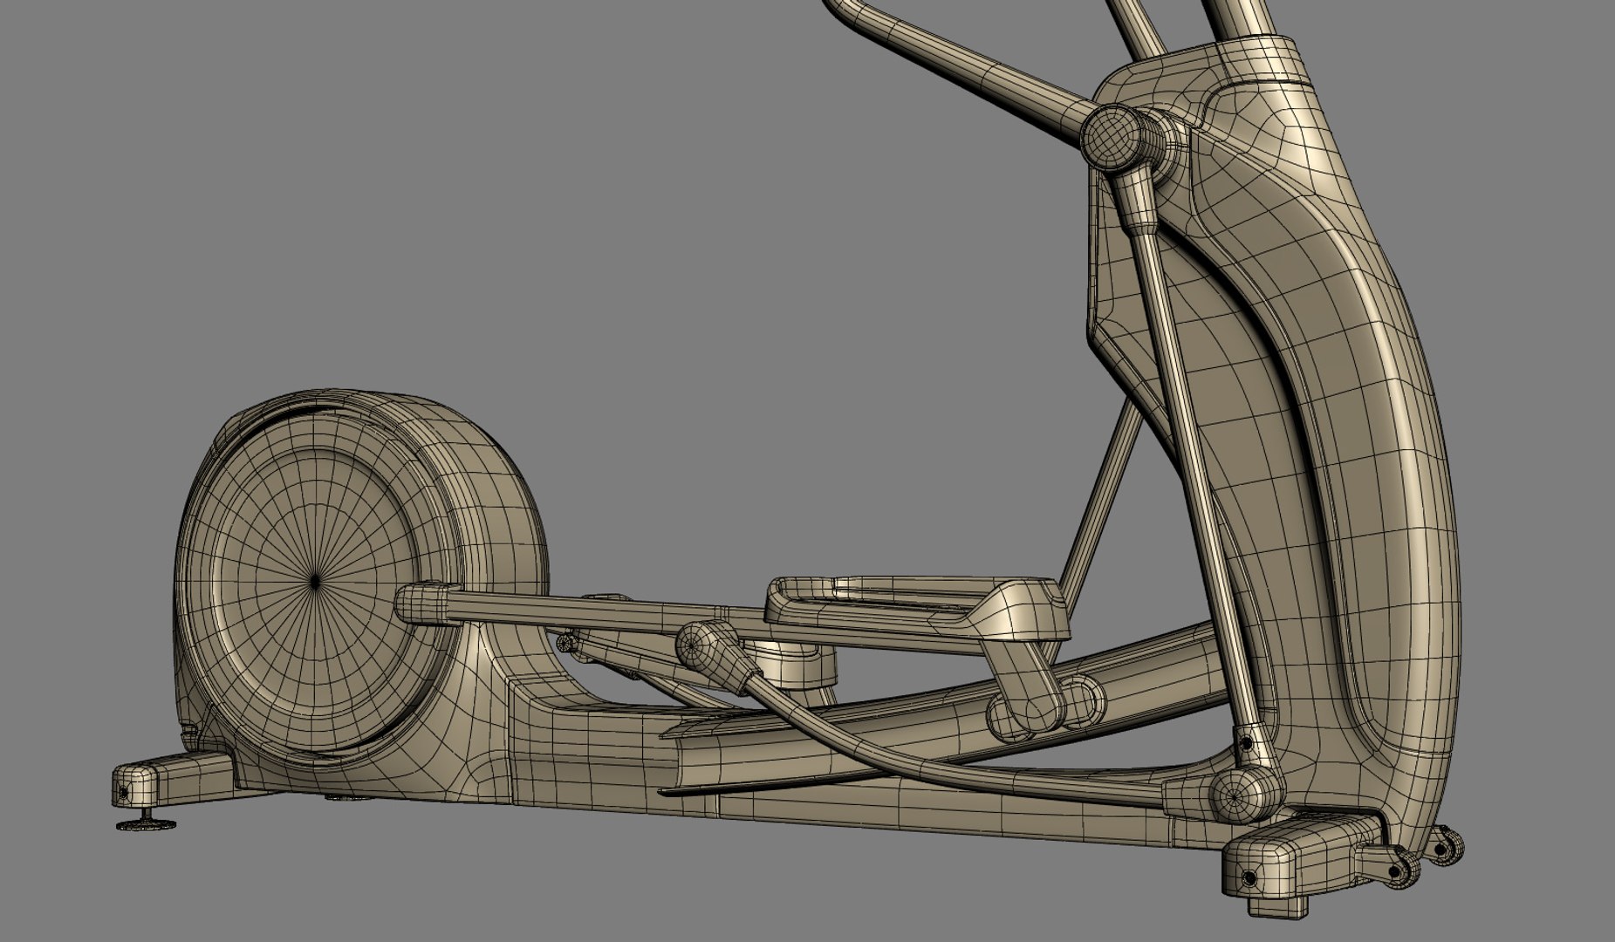The image size is (1615, 942).
Task: Select the upper handlebar pivot joint
Action: pos(1115,137)
